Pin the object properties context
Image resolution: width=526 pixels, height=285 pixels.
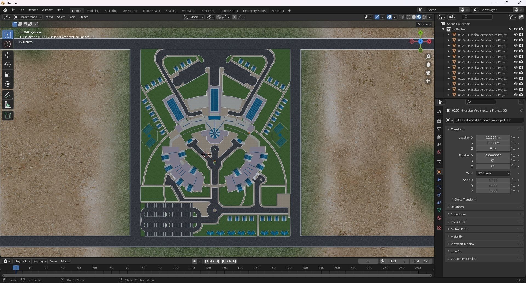(521, 110)
